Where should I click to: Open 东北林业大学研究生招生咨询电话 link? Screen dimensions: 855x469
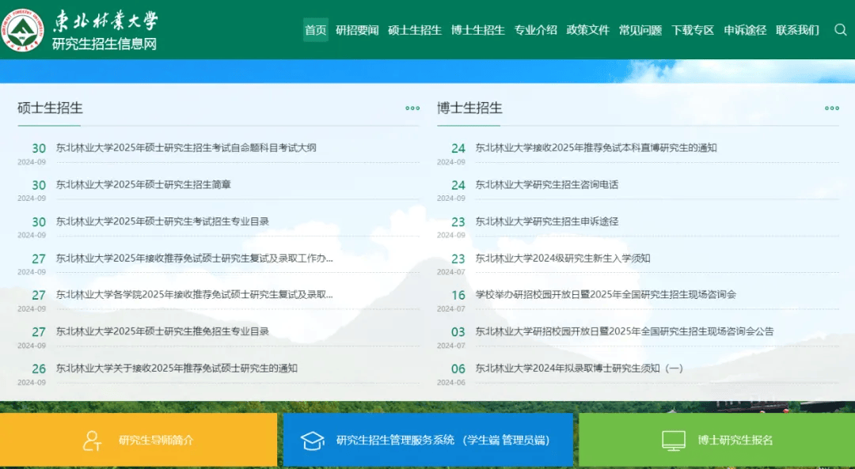click(x=547, y=184)
